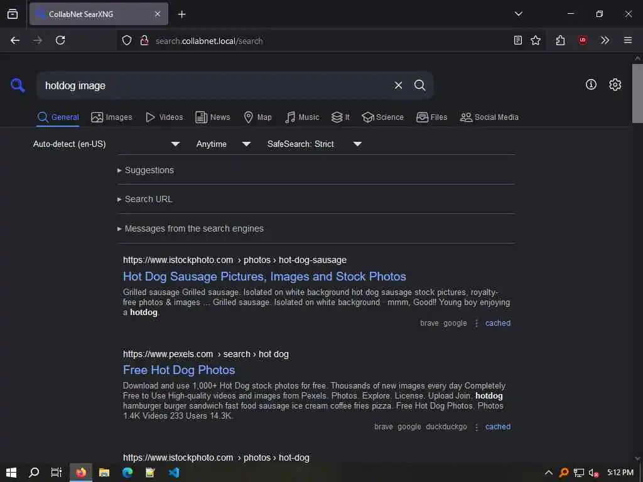The width and height of the screenshot is (643, 482).
Task: Launch Microsoft Edge from taskbar
Action: tap(127, 473)
